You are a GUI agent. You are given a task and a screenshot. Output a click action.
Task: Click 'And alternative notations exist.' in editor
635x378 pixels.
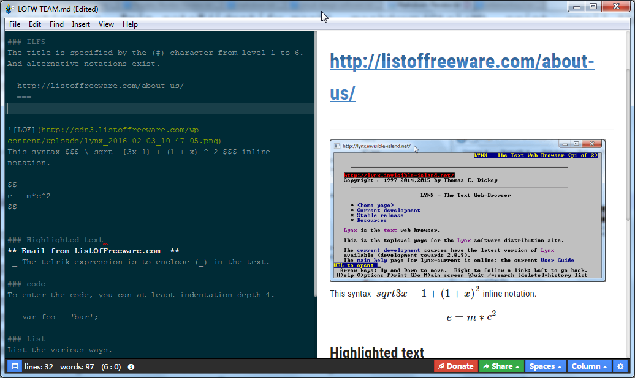click(83, 64)
